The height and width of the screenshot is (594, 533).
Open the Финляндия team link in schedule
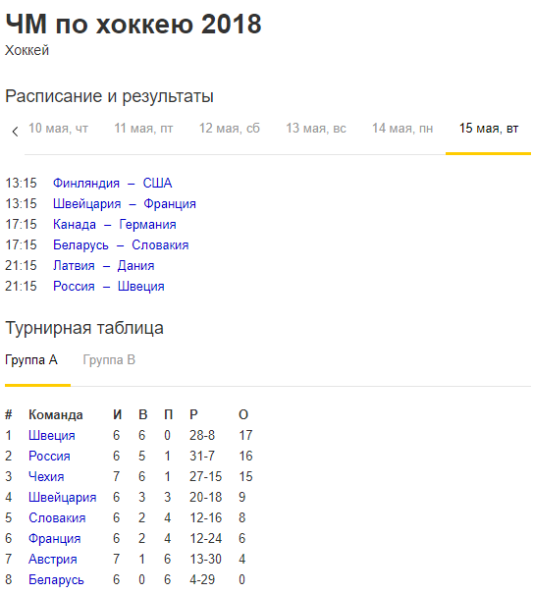pyautogui.click(x=86, y=183)
